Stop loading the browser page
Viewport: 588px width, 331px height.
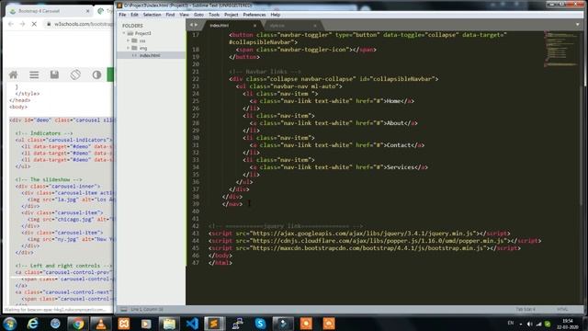(34, 24)
